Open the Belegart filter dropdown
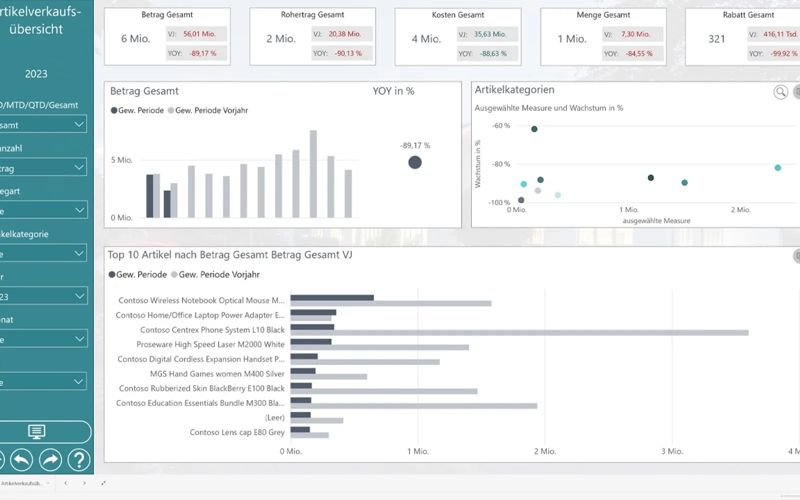 click(x=43, y=210)
